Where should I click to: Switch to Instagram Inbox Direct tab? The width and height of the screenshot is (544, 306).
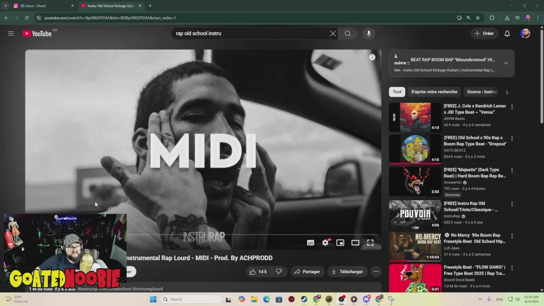tap(44, 6)
